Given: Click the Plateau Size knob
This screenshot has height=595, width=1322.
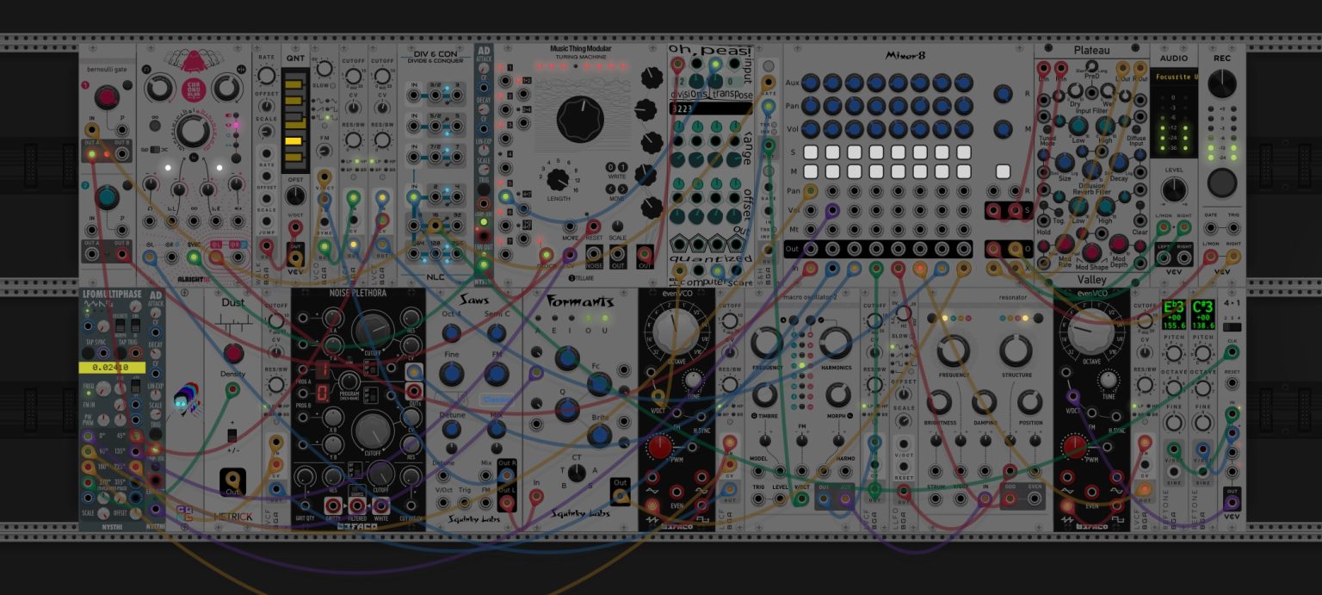Looking at the screenshot, I should coord(1066,162).
